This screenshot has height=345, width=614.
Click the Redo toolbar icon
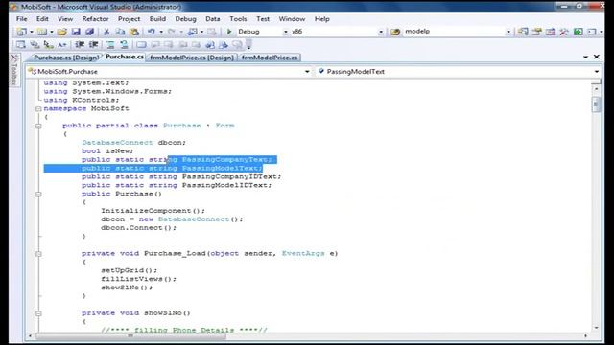[x=172, y=32]
